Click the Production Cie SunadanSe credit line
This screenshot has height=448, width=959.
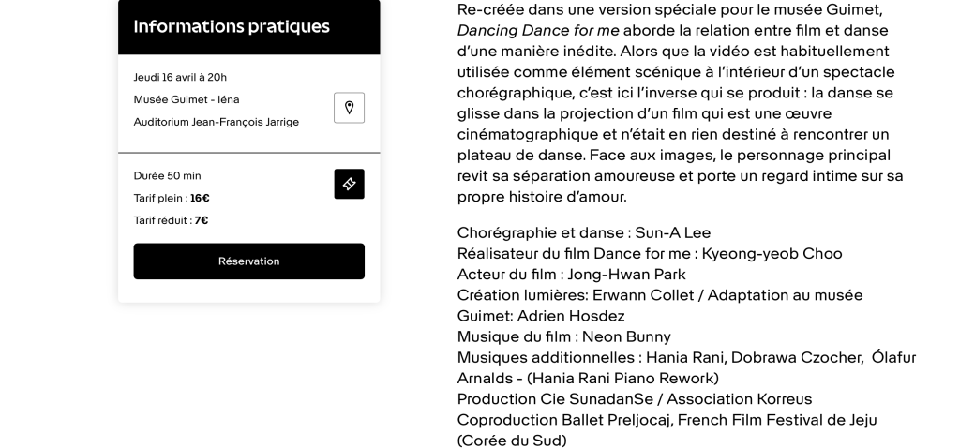point(634,398)
